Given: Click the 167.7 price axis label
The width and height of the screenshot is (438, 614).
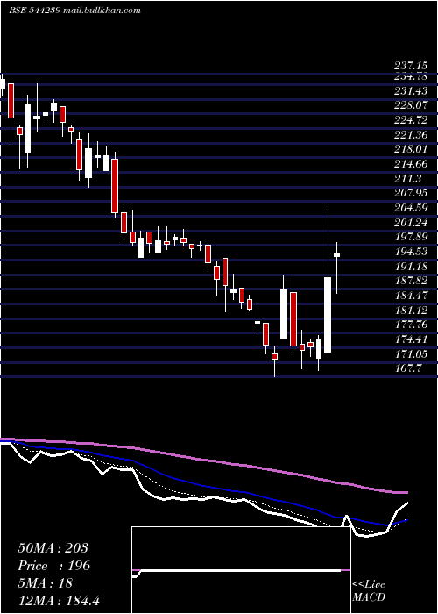Looking at the screenshot, I should pyautogui.click(x=408, y=369).
